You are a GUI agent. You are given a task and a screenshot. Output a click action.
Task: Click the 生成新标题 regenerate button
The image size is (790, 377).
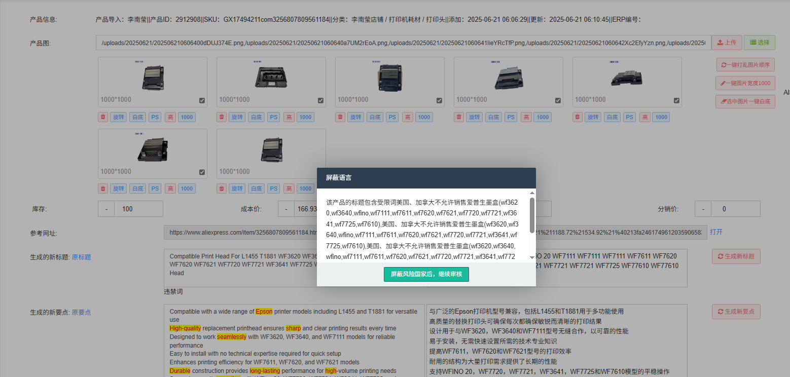click(736, 256)
